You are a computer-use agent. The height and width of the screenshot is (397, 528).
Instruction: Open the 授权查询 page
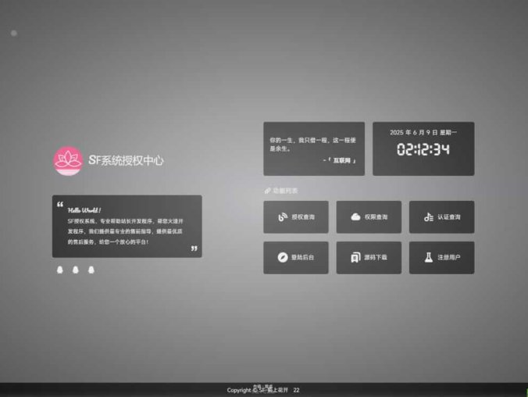[x=296, y=217]
